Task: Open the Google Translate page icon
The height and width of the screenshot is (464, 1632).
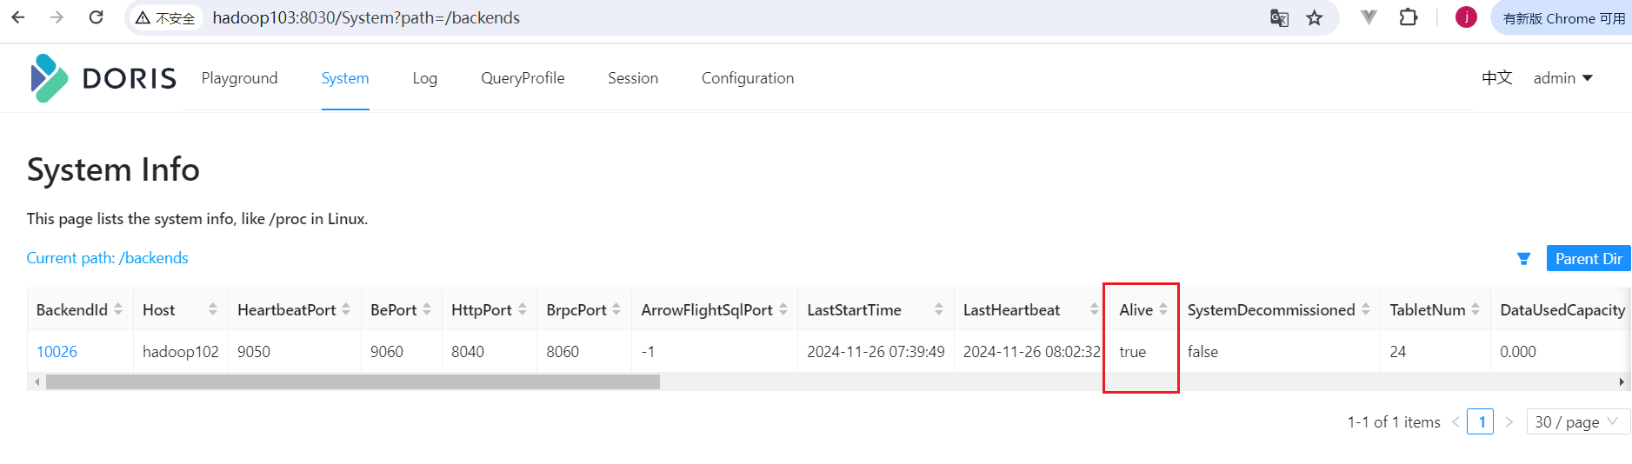Action: (x=1279, y=18)
